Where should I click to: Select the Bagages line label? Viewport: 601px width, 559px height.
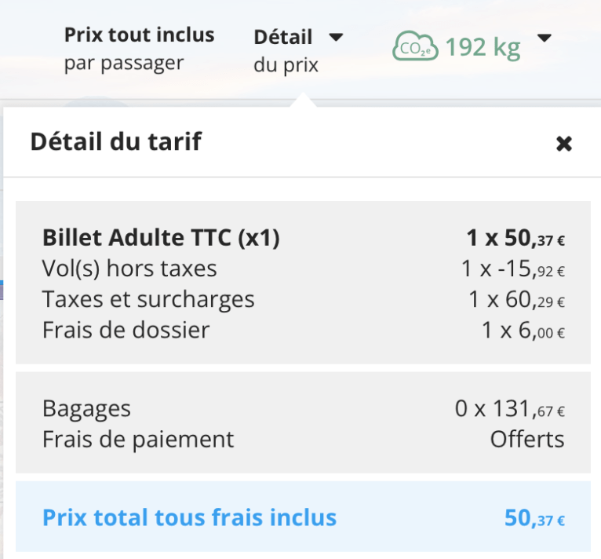click(86, 408)
